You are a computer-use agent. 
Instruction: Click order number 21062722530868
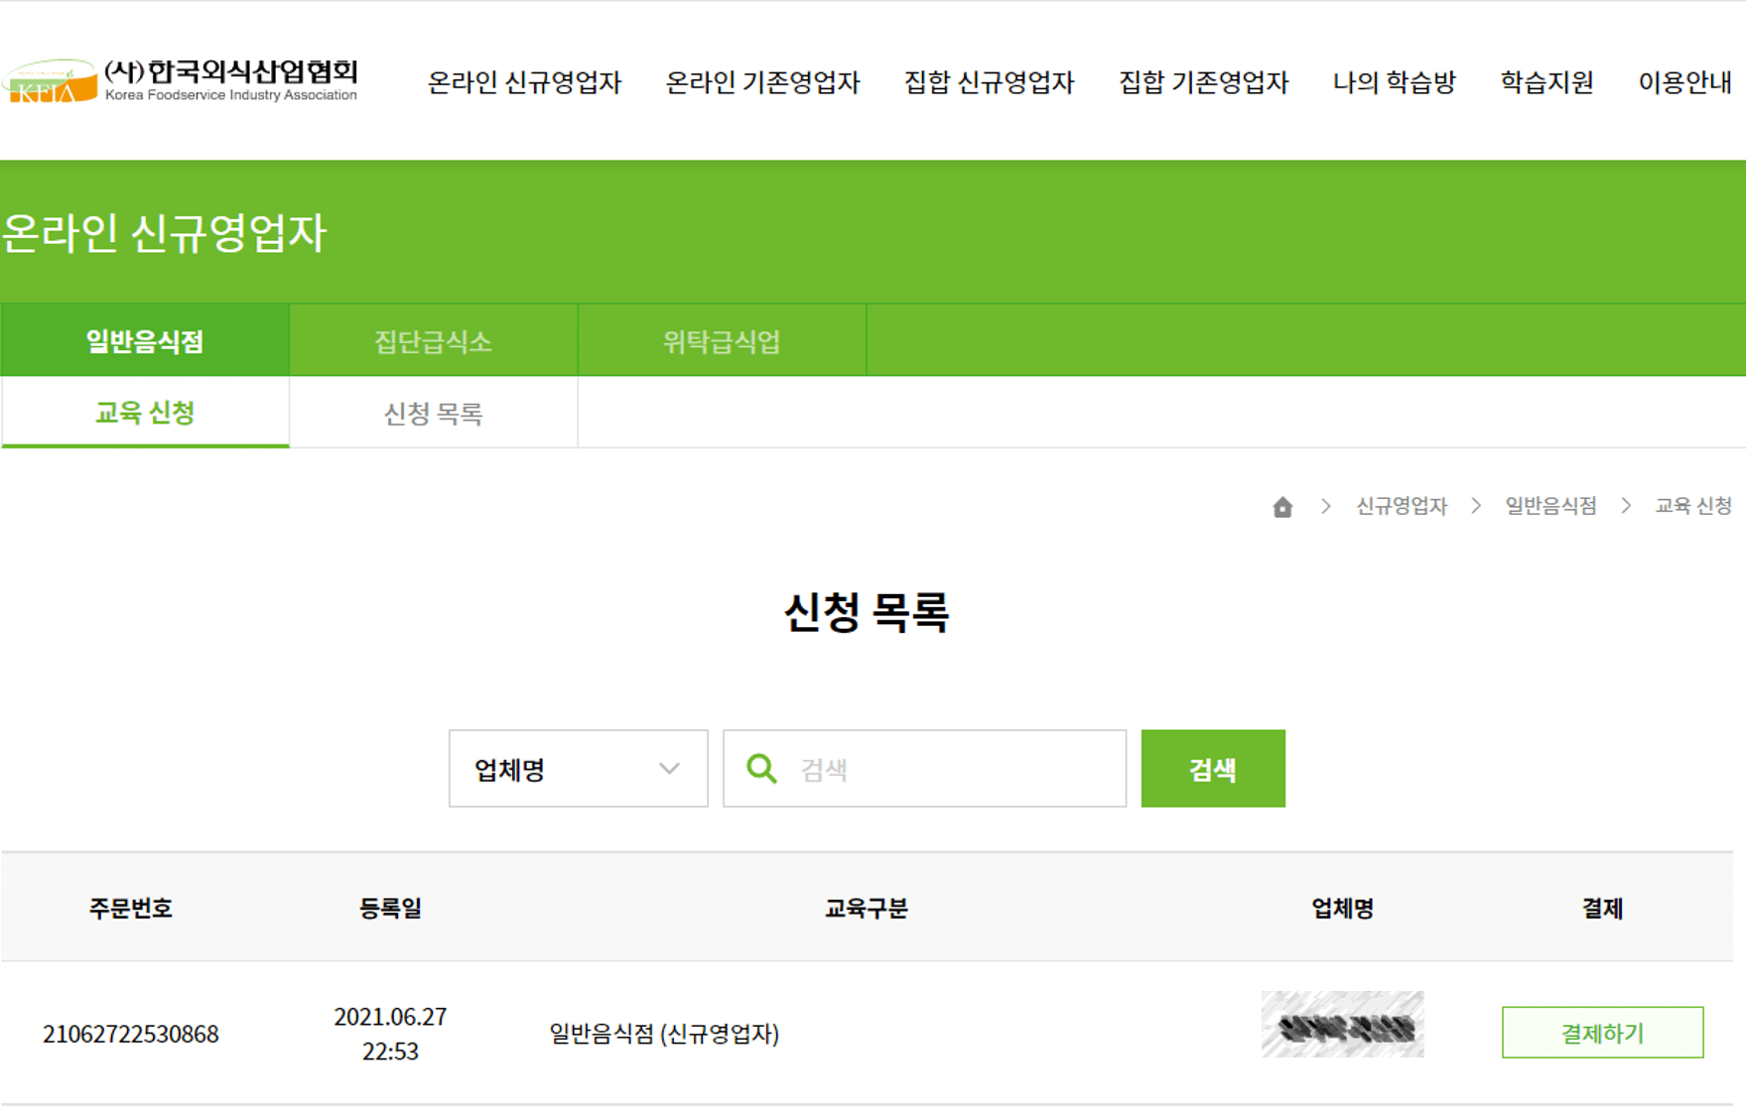click(130, 1034)
